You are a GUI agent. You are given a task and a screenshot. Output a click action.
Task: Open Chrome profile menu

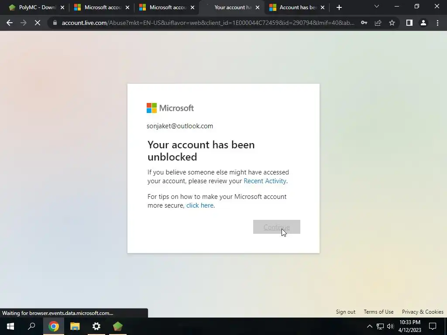(423, 23)
